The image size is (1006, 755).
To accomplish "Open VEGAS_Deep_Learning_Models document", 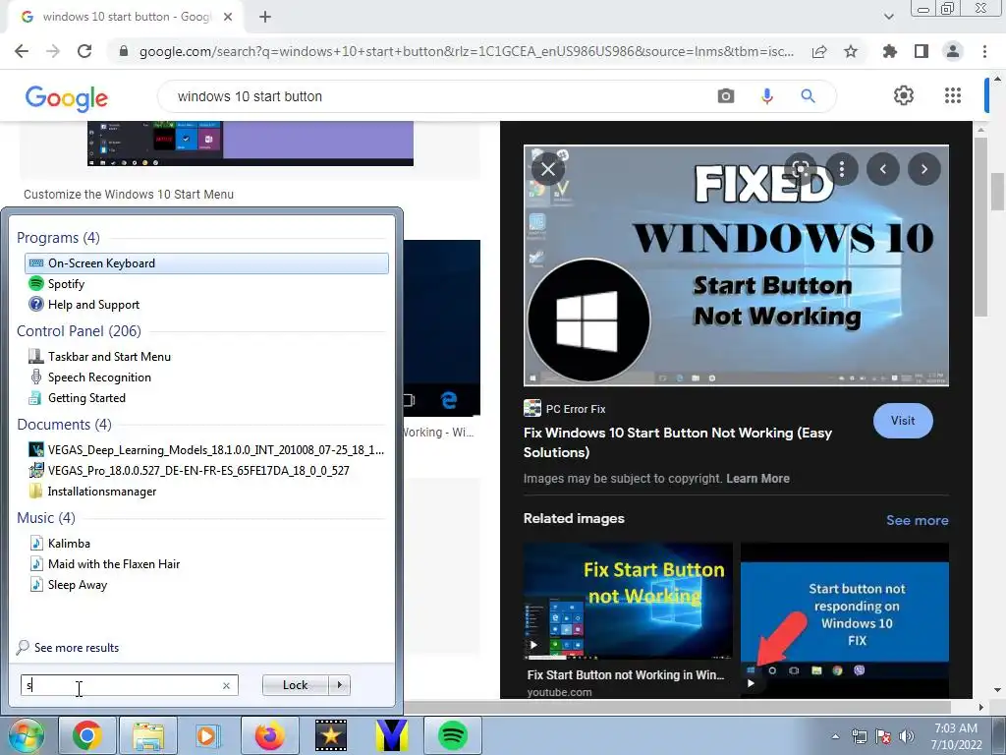I will (206, 449).
